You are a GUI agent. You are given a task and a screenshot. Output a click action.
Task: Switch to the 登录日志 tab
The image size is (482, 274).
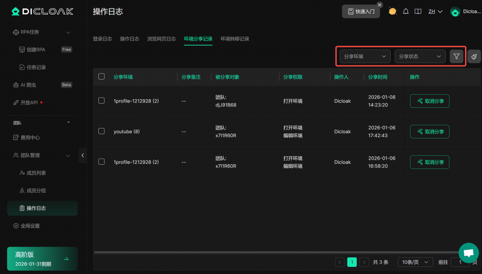102,39
